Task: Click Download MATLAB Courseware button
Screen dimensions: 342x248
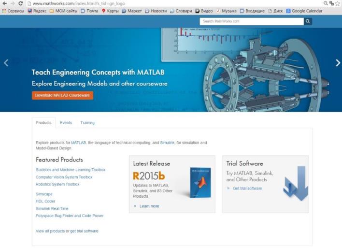Action: point(63,95)
